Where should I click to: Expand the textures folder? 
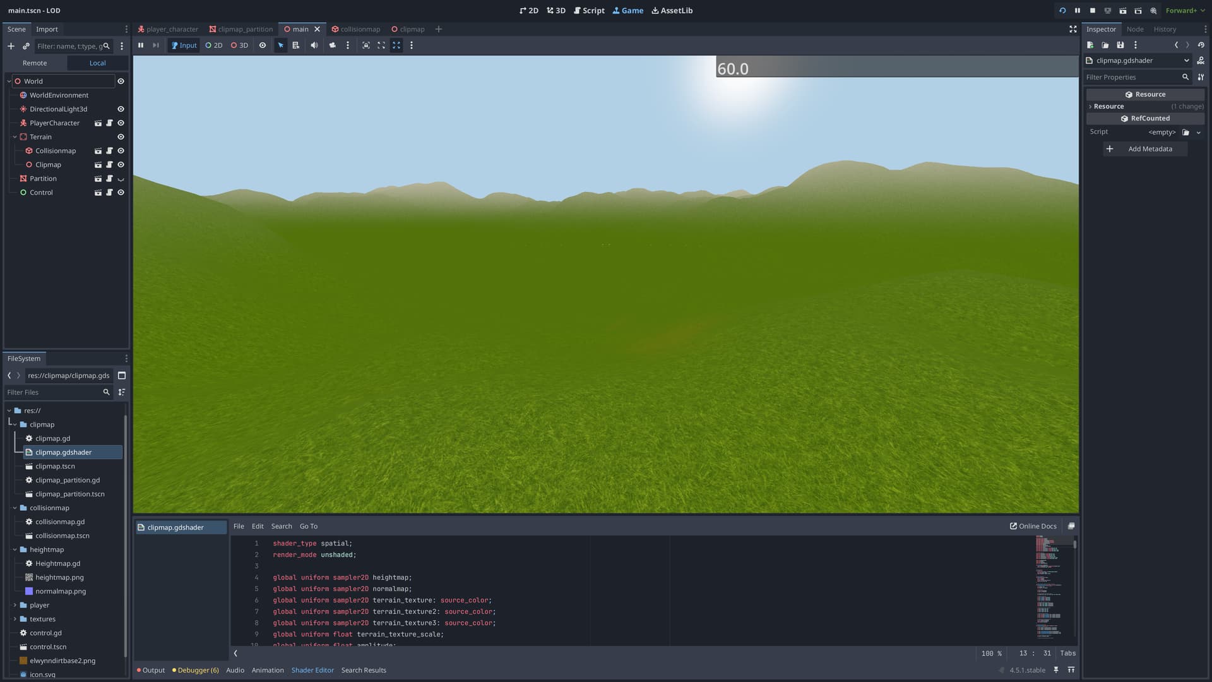[15, 619]
